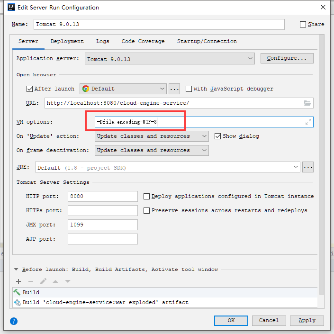Collapse the Before launch section

click(x=16, y=269)
